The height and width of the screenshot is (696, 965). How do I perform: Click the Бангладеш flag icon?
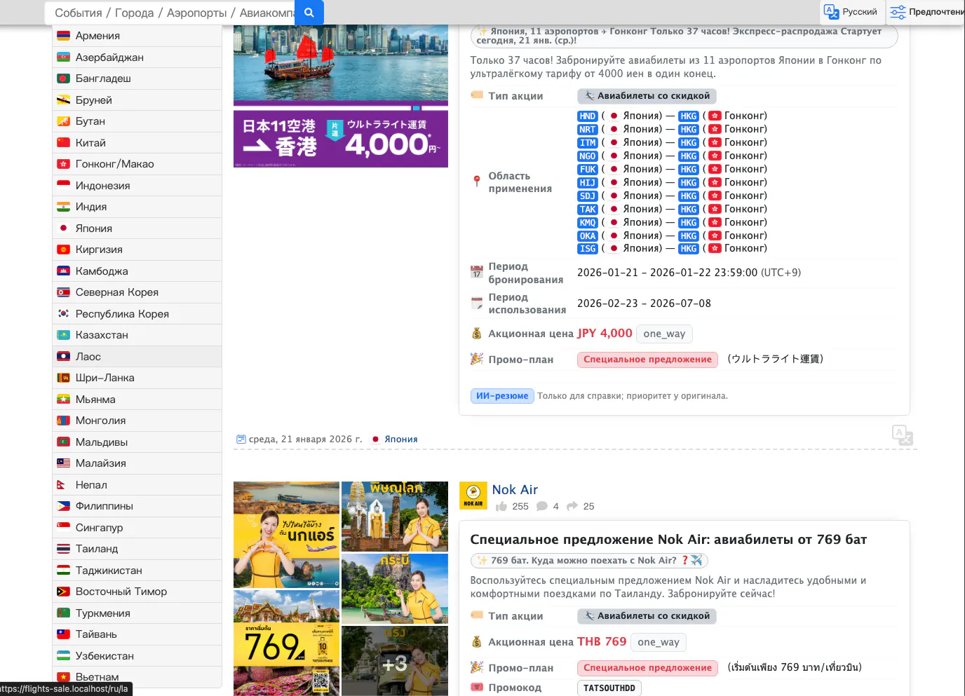pyautogui.click(x=63, y=79)
